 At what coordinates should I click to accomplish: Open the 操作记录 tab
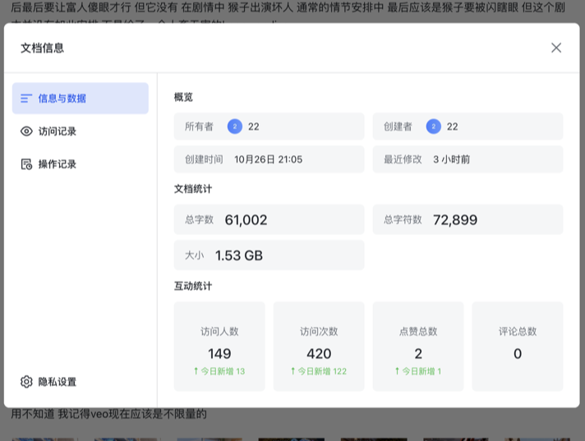81,164
